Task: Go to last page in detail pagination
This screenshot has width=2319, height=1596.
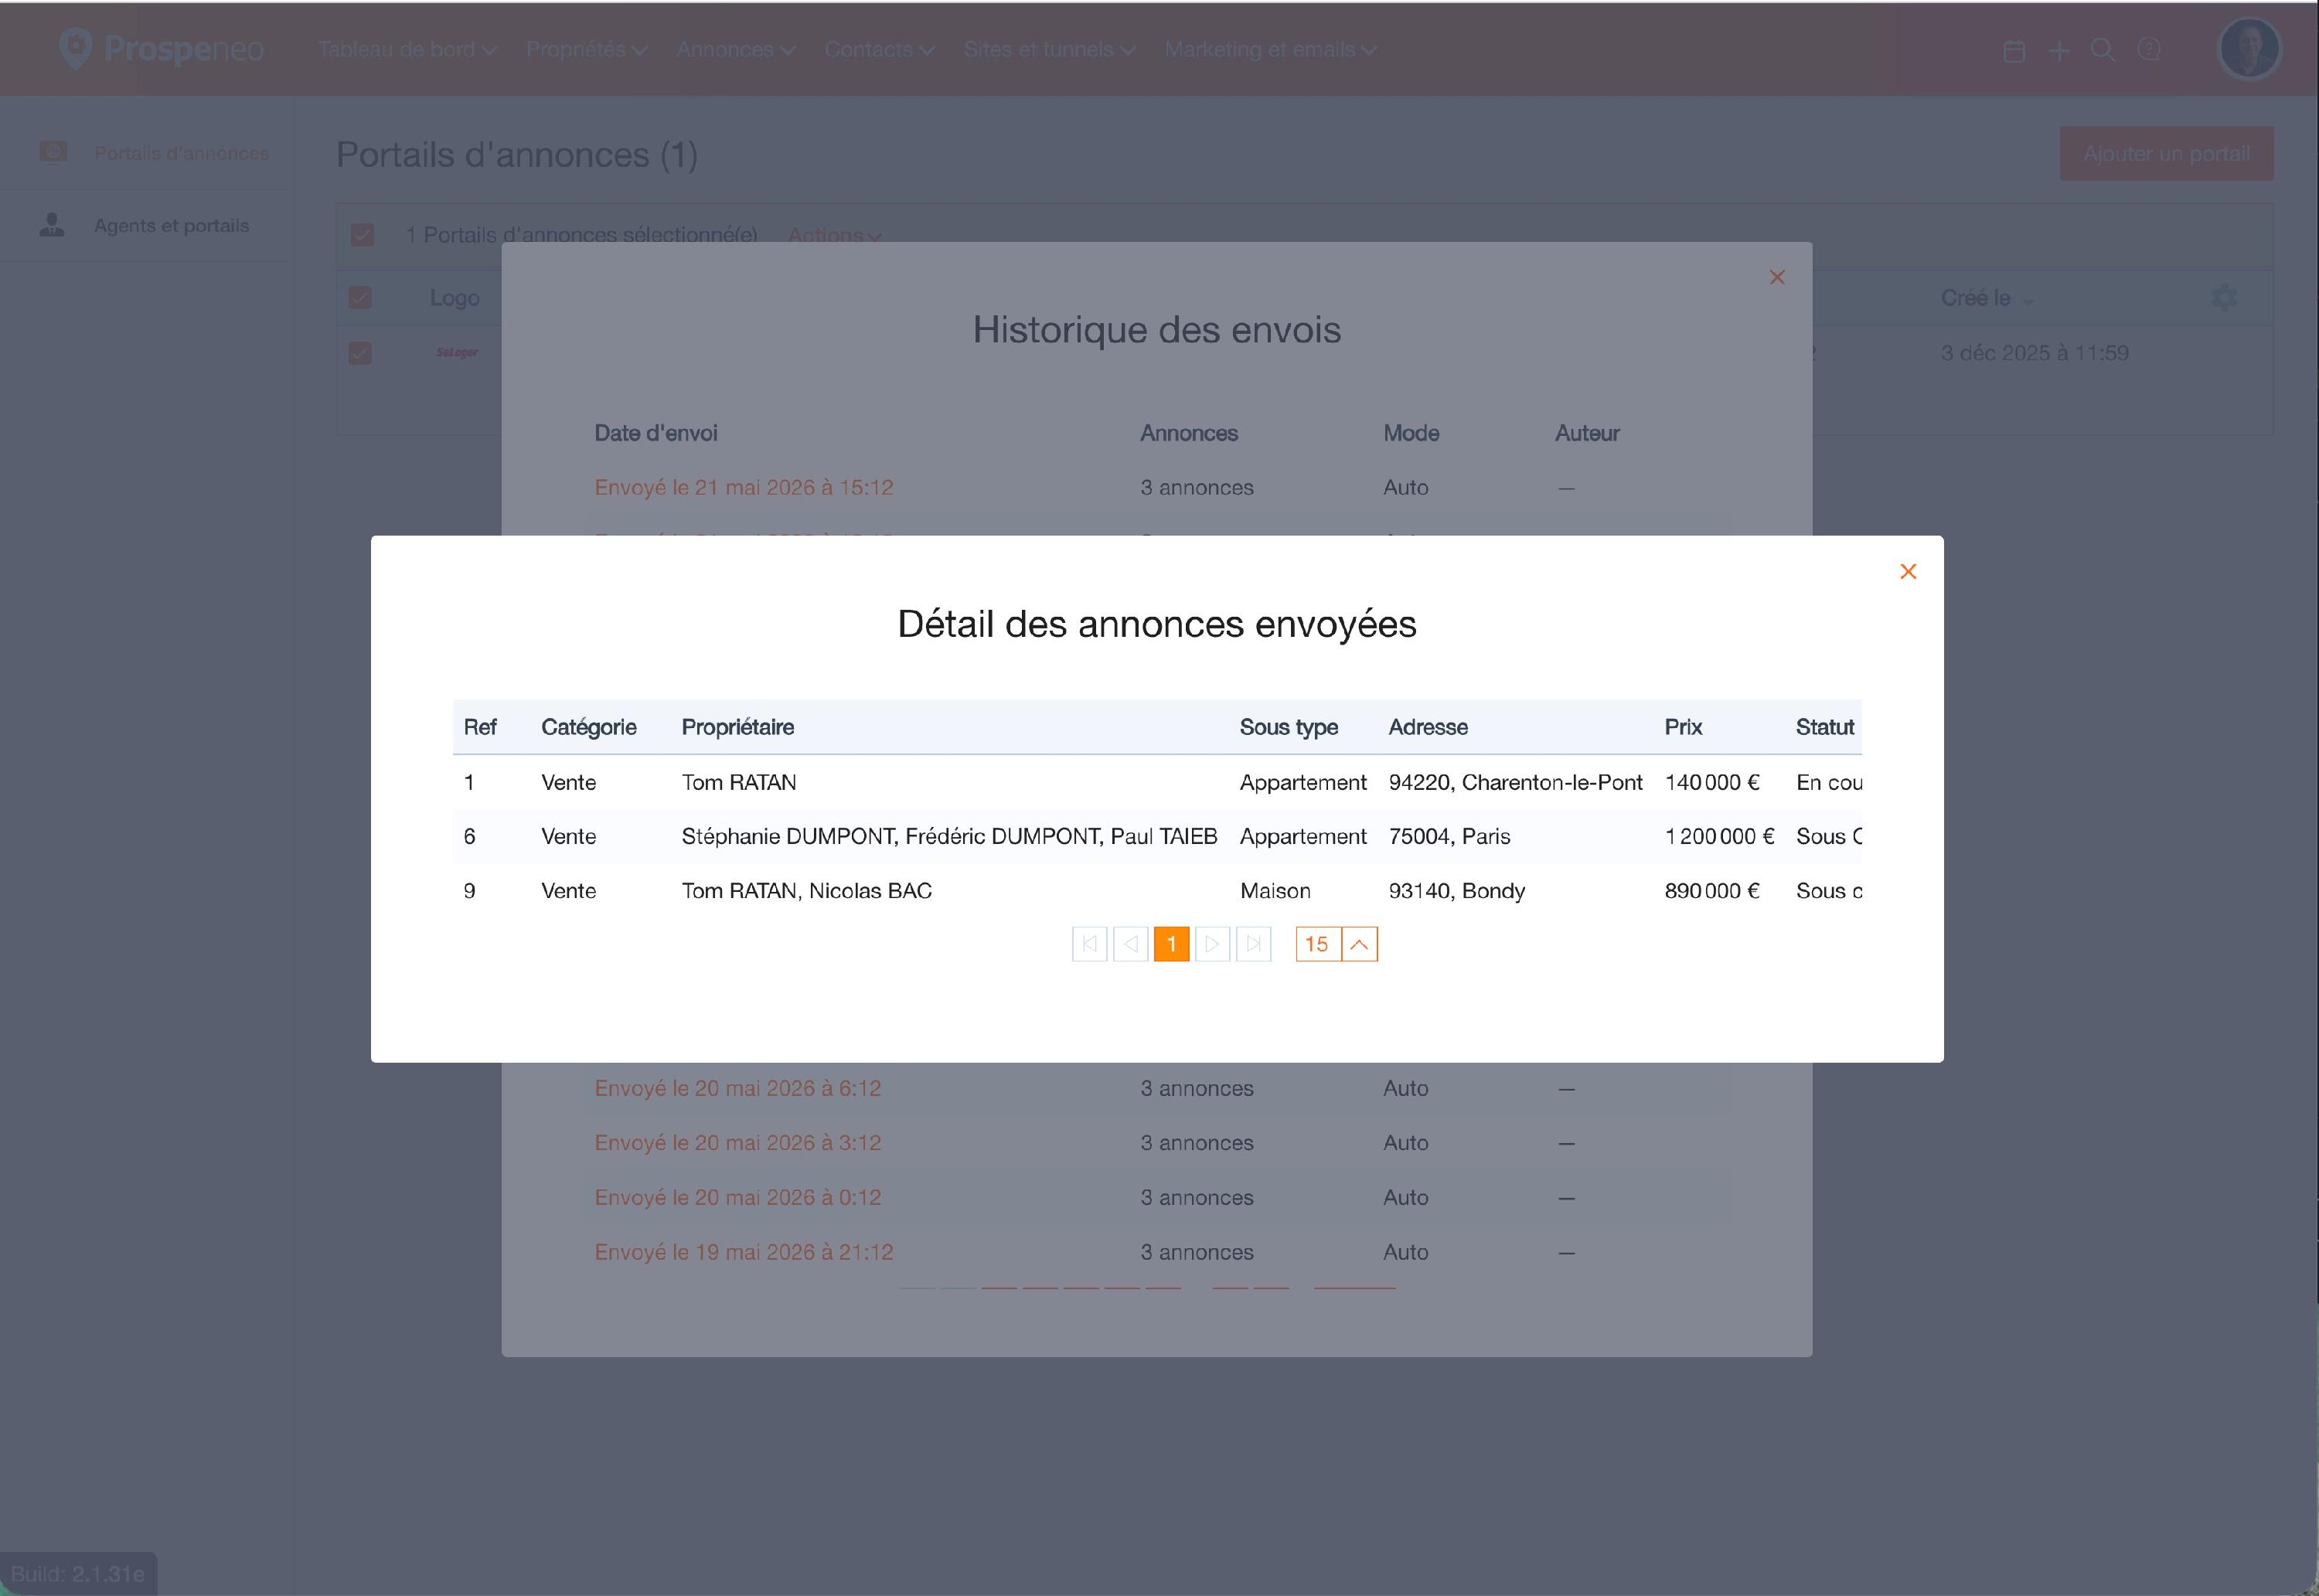Action: [x=1253, y=944]
